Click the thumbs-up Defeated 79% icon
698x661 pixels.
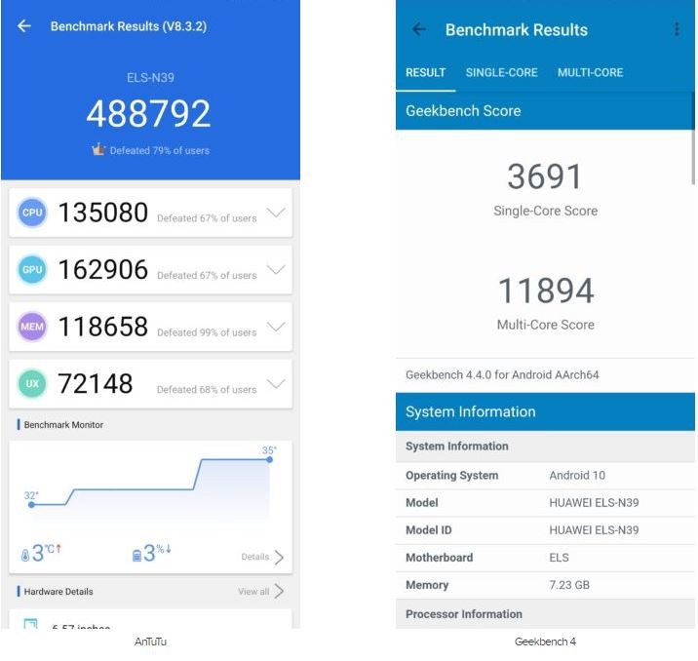(98, 149)
